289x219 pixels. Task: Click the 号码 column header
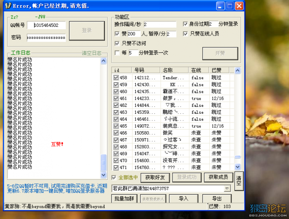(146, 70)
